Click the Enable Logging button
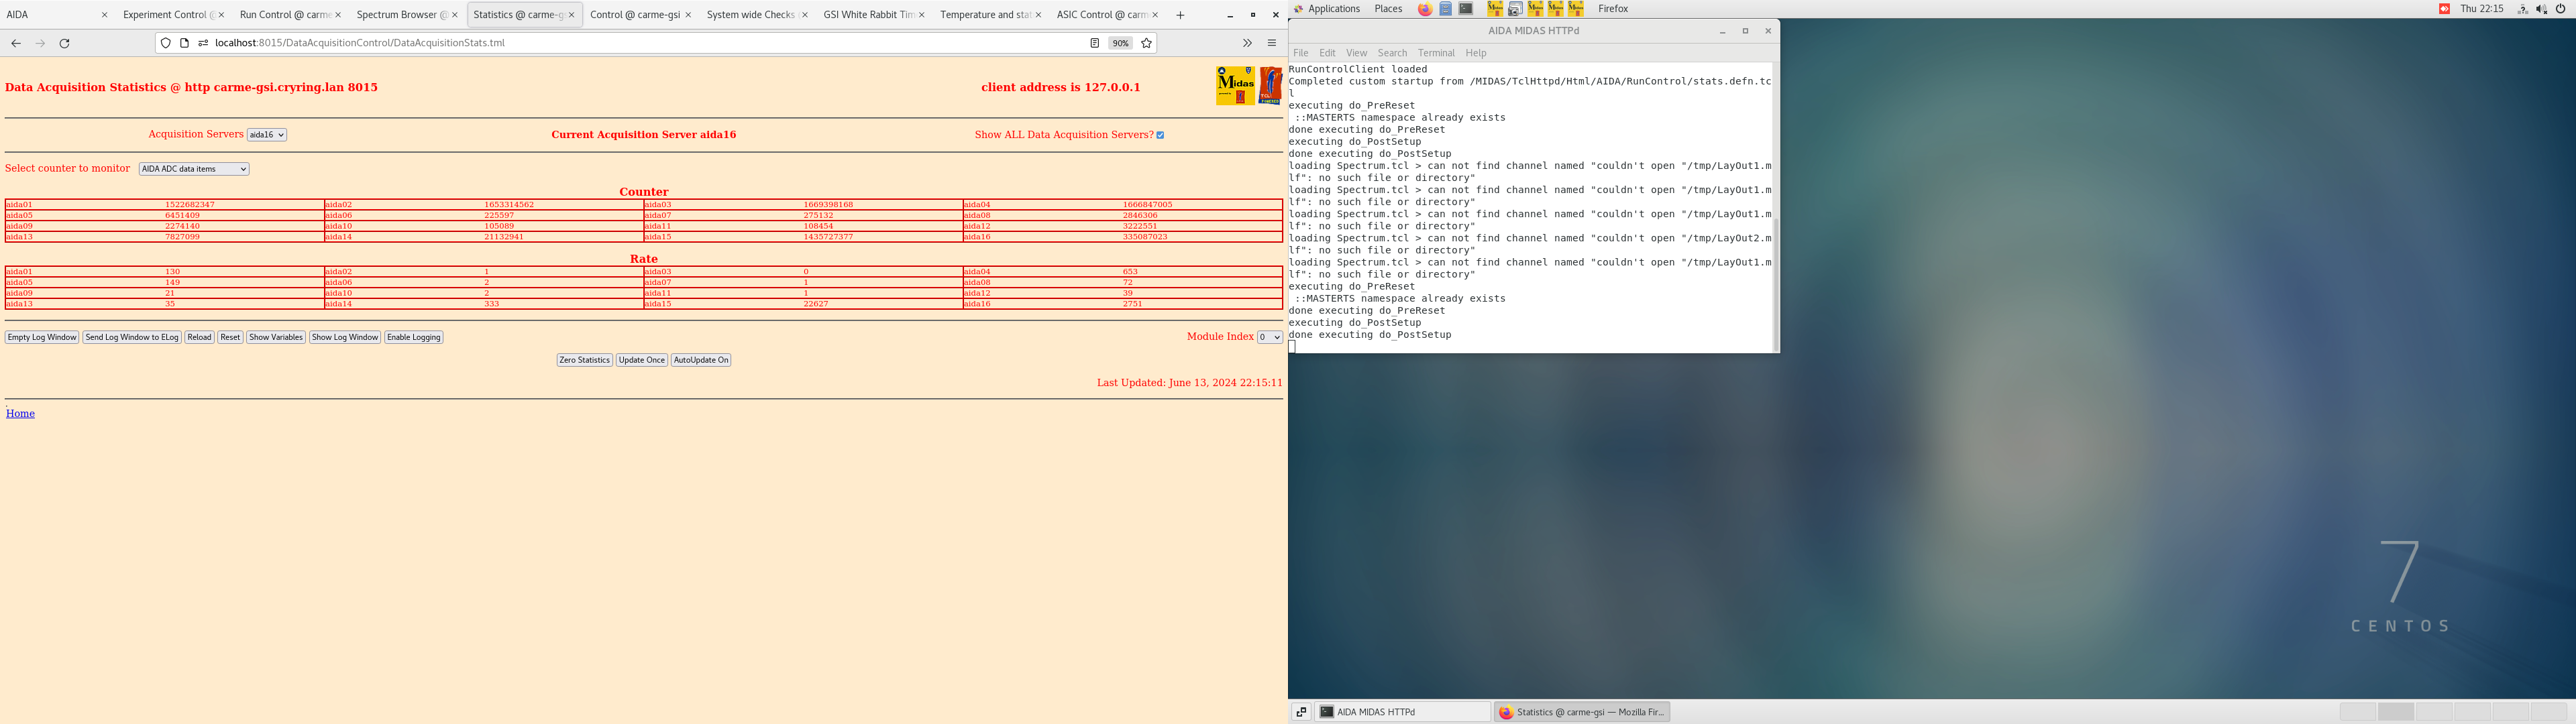 point(413,337)
